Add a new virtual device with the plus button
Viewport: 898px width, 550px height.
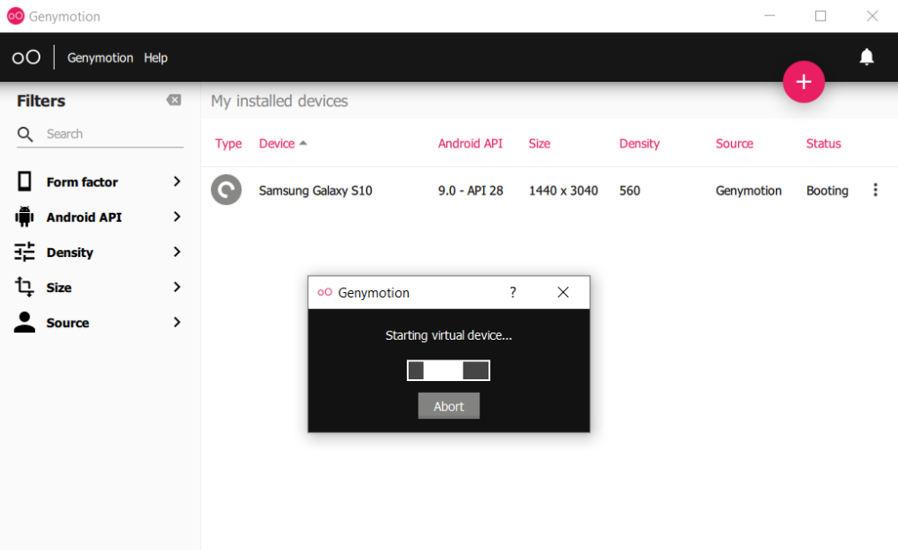(x=804, y=82)
